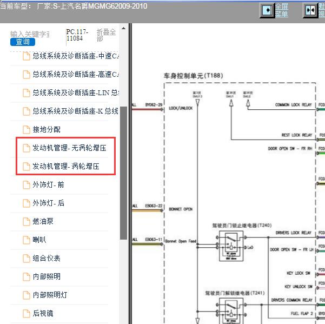Click the BONNET OPEN label in diagram

[x=181, y=209]
